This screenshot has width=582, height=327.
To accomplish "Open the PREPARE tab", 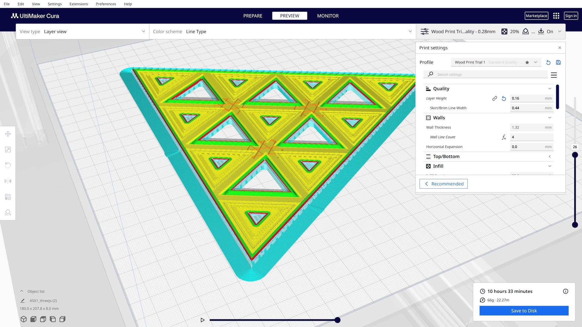I will tap(253, 15).
